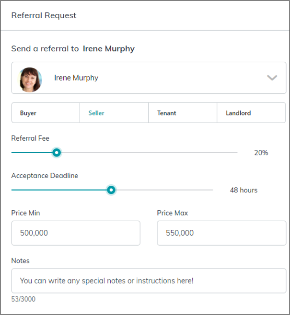Image resolution: width=290 pixels, height=315 pixels.
Task: Click Irene Murphy's avatar photo
Action: click(30, 79)
